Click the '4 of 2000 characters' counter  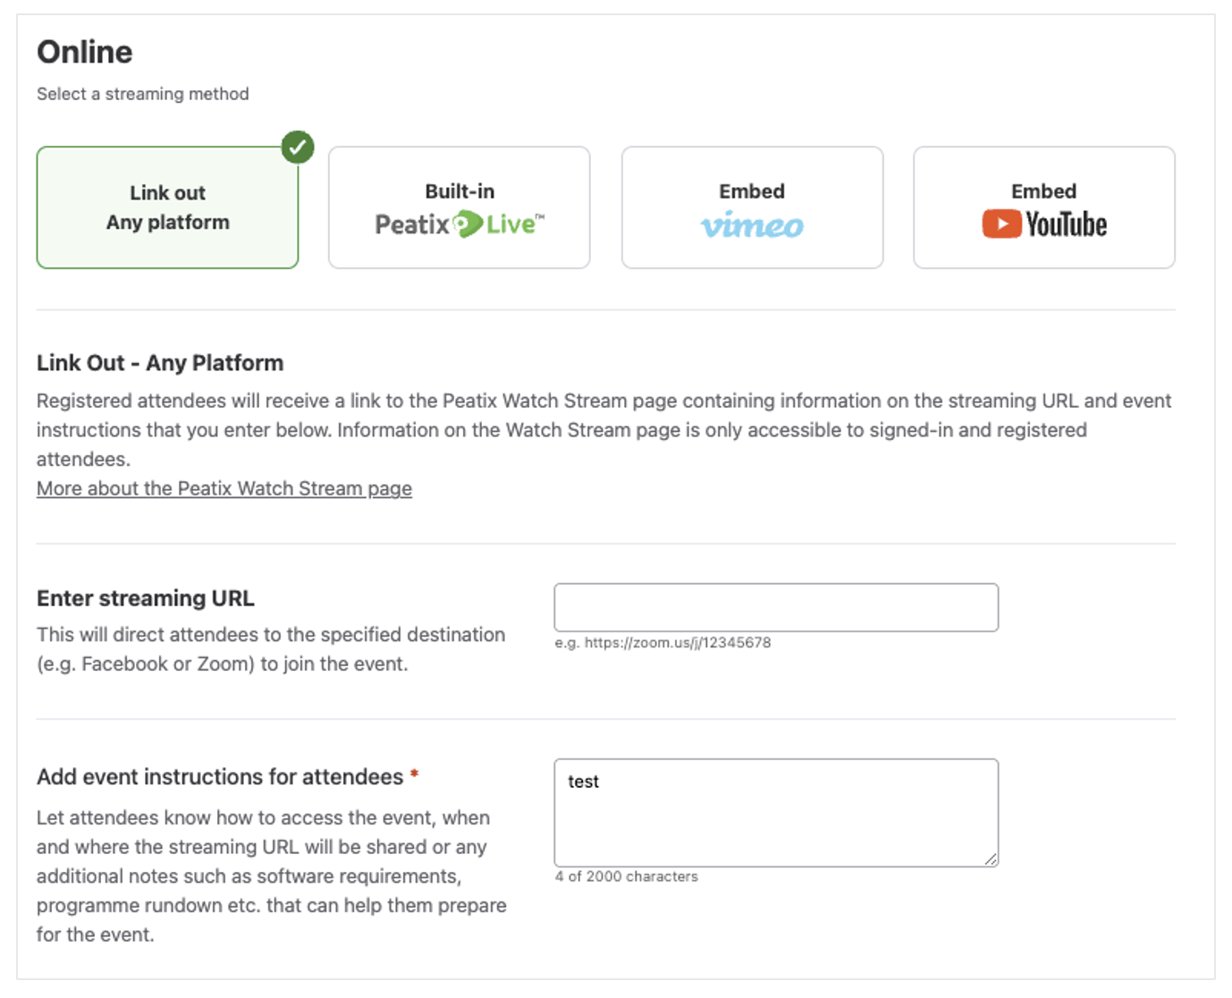tap(626, 876)
